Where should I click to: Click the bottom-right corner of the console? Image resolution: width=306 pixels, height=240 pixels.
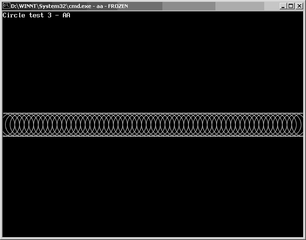(x=302, y=236)
